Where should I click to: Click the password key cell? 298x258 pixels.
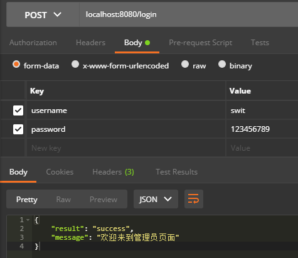(x=126, y=129)
